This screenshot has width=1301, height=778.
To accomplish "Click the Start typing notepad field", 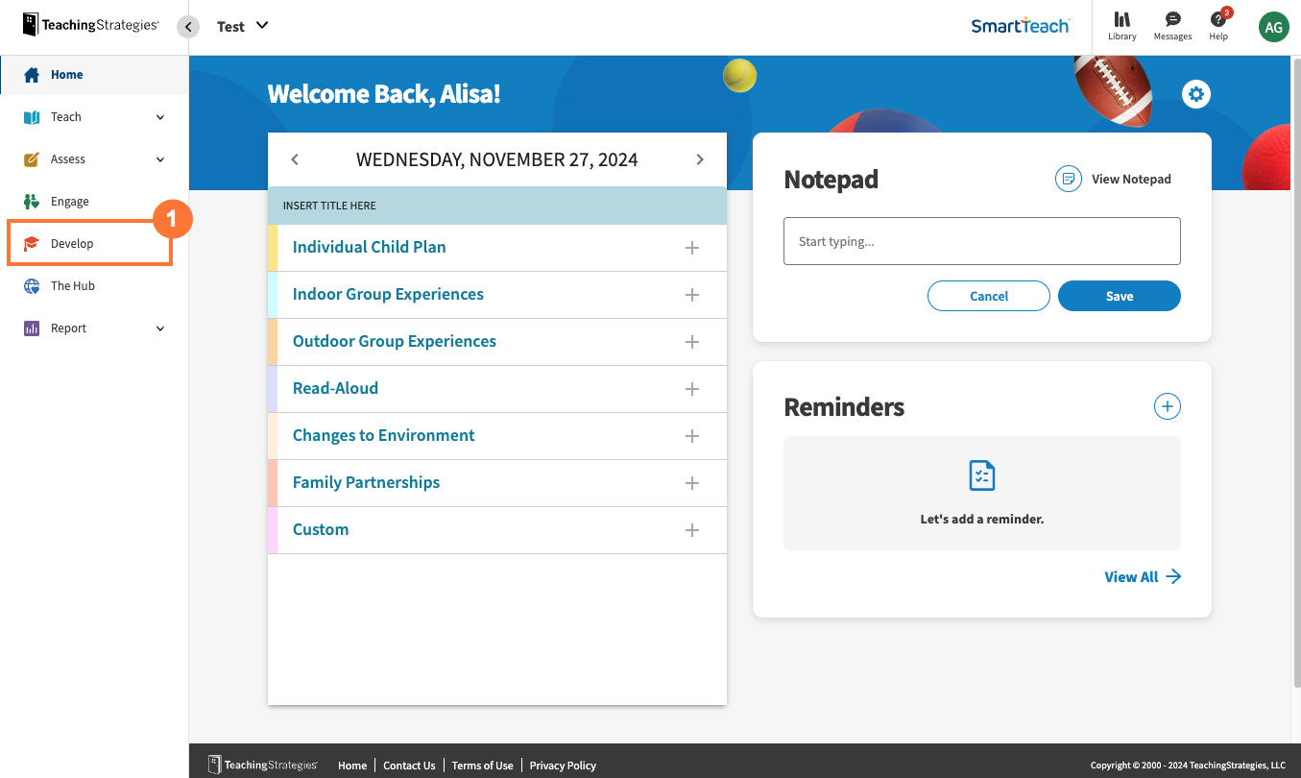I will tap(981, 241).
